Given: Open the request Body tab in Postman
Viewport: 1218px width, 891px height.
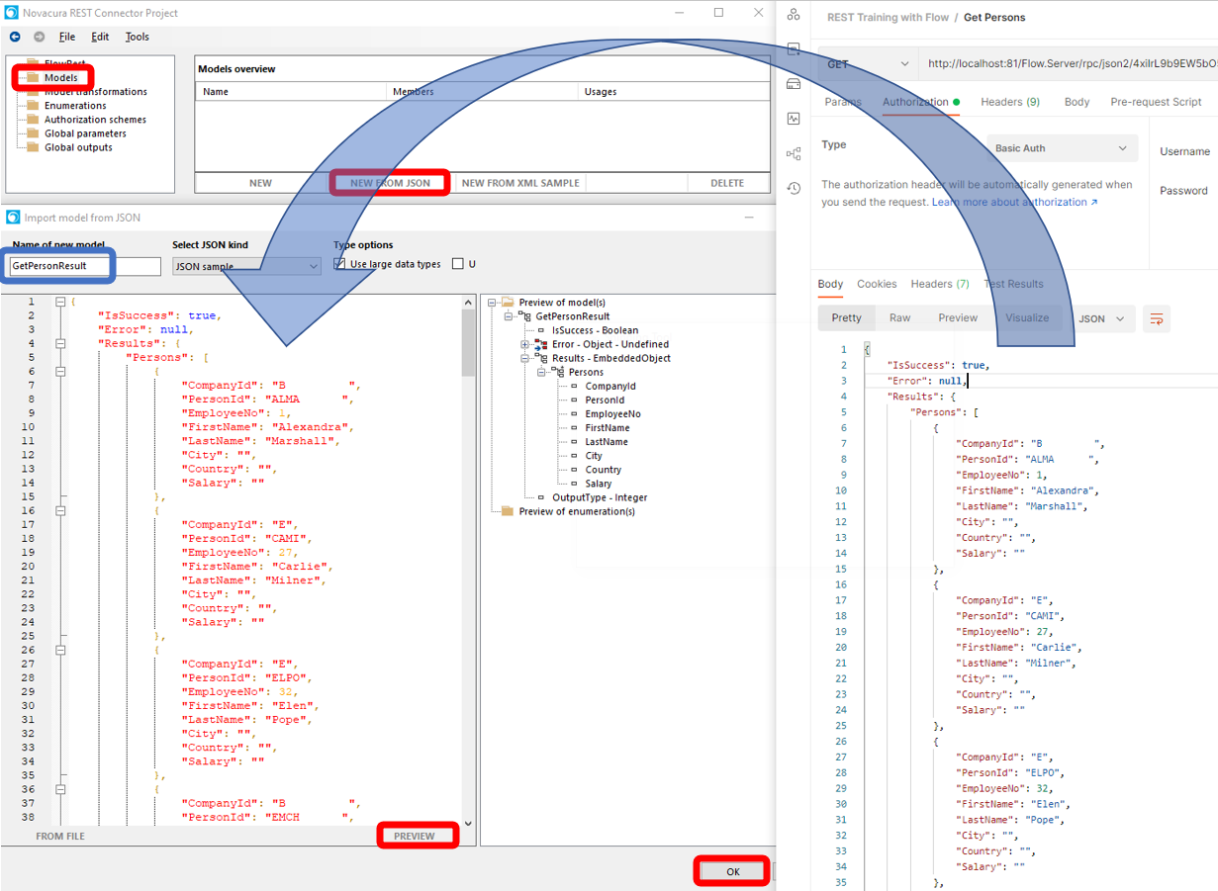Looking at the screenshot, I should (x=1077, y=102).
